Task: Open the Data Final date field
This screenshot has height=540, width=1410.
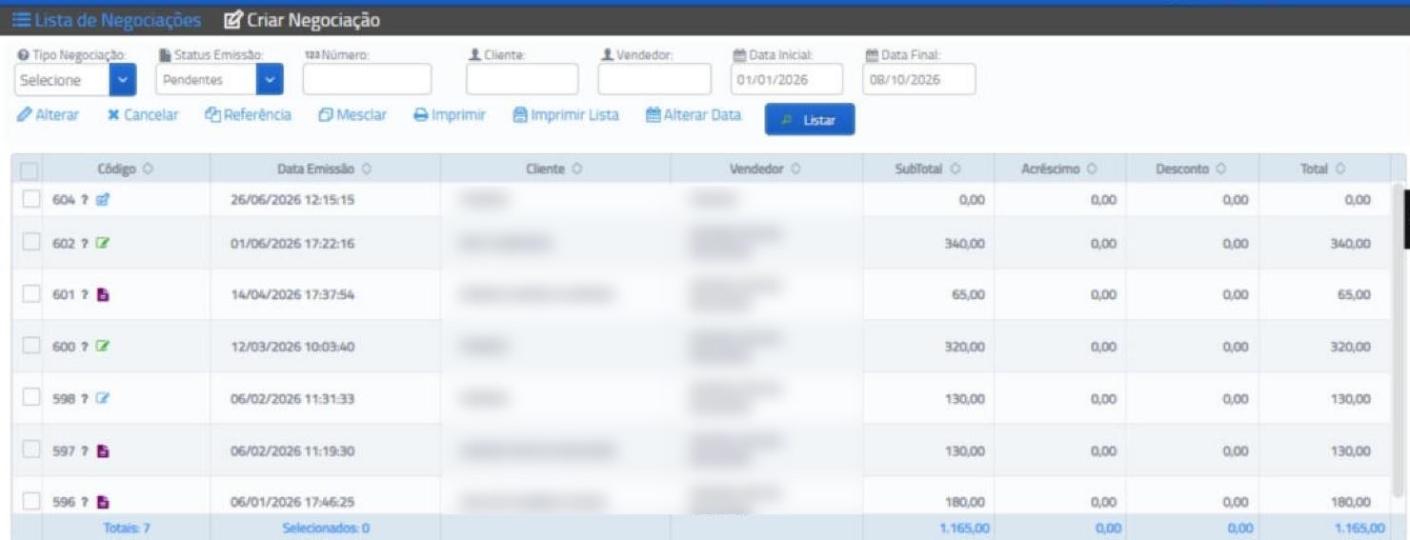Action: tap(919, 80)
